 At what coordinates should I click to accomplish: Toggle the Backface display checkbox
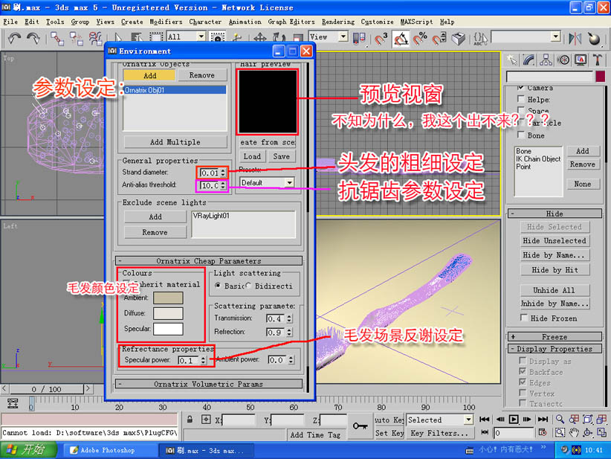[523, 371]
